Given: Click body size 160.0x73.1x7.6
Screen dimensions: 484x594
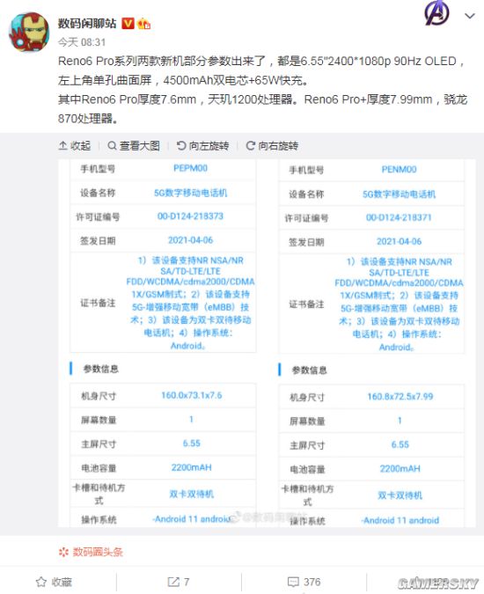Looking at the screenshot, I should 192,395.
